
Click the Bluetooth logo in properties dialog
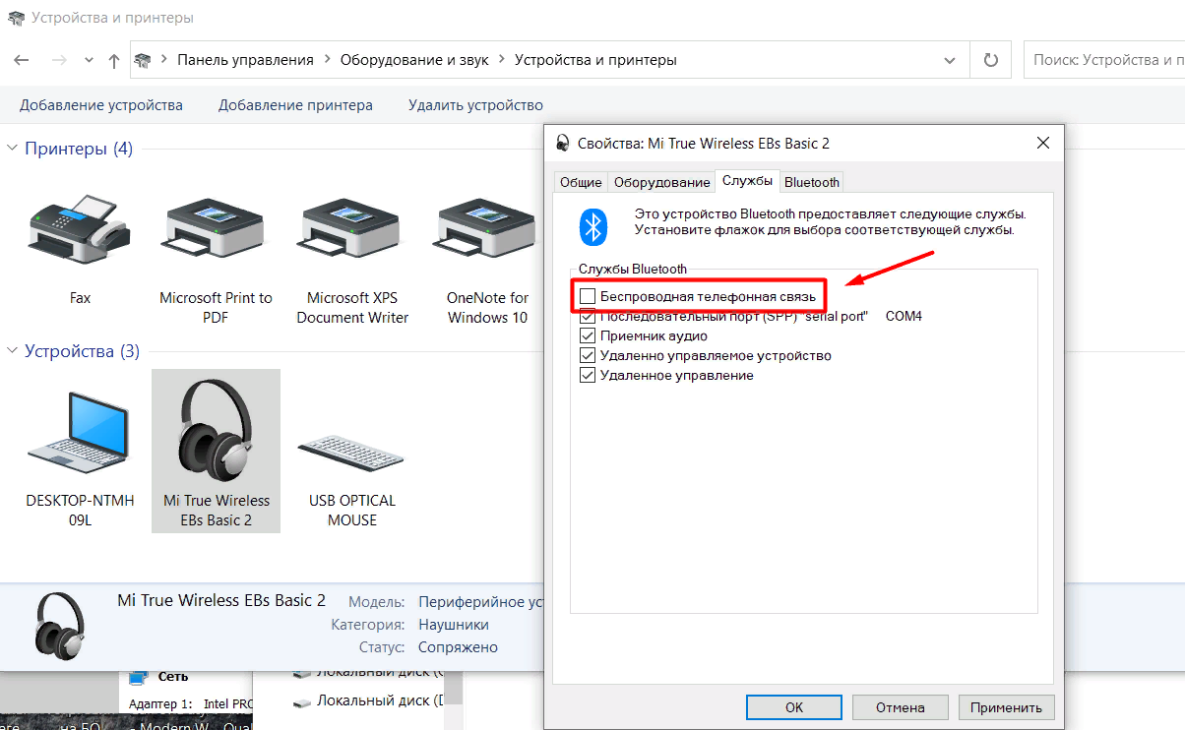tap(592, 227)
